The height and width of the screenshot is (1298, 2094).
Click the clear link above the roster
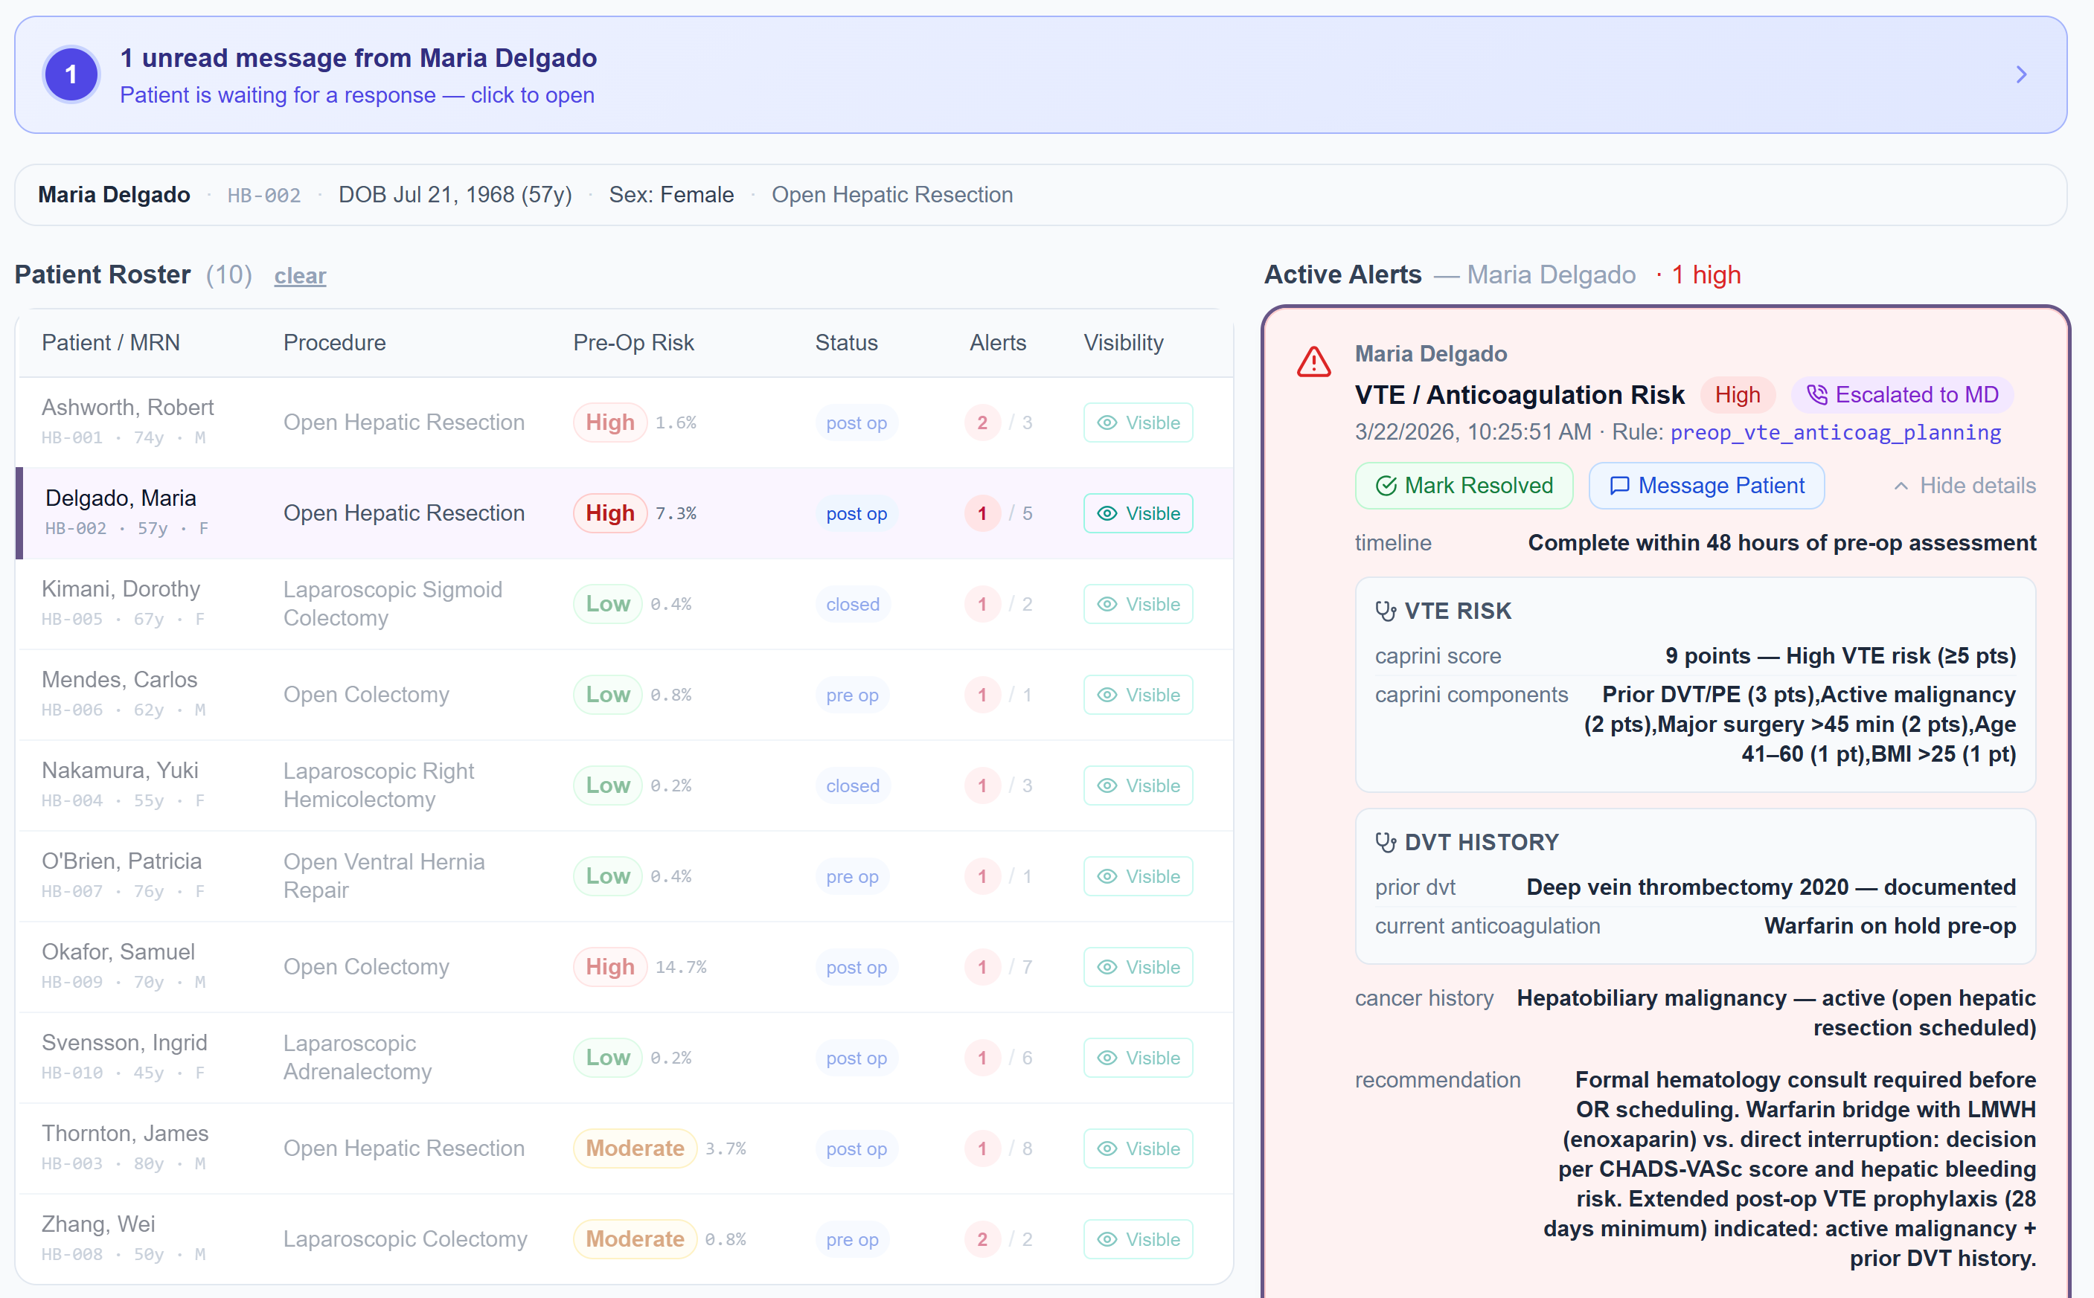300,275
